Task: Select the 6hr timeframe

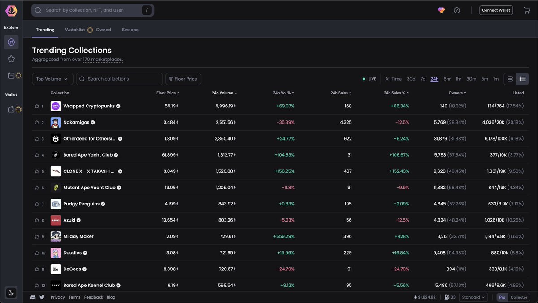Action: click(447, 79)
